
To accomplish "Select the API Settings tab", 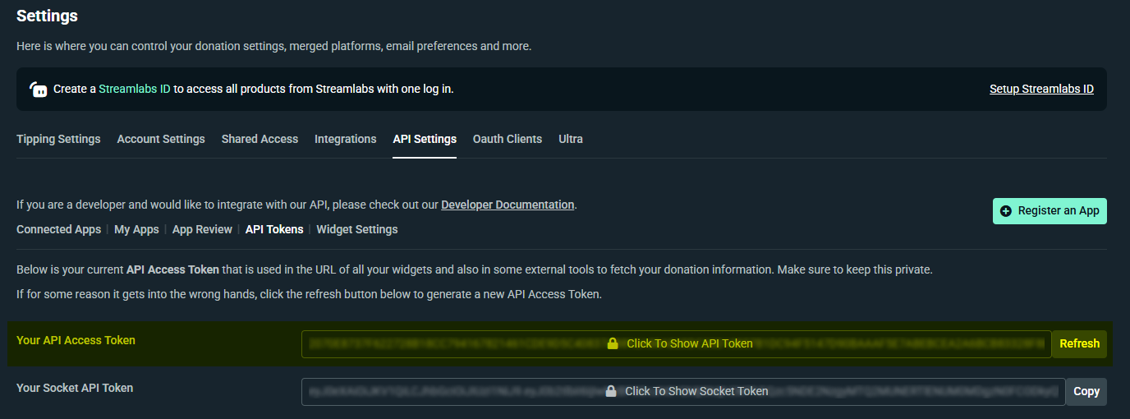I will point(425,140).
